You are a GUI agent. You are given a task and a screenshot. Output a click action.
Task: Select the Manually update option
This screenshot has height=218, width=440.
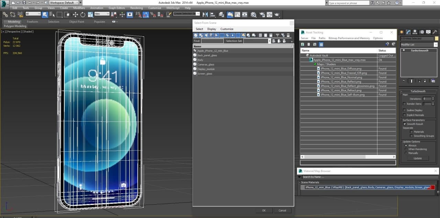[x=406, y=153]
